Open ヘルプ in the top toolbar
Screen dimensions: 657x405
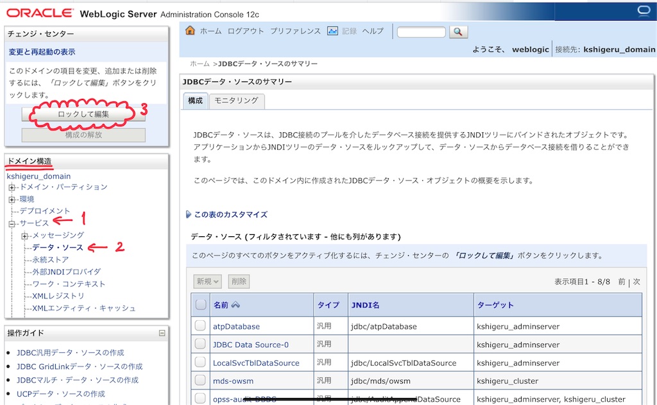coord(373,31)
